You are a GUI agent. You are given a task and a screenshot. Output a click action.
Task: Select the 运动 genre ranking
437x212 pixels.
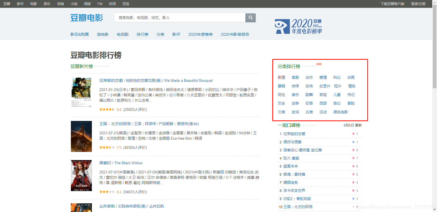click(323, 112)
